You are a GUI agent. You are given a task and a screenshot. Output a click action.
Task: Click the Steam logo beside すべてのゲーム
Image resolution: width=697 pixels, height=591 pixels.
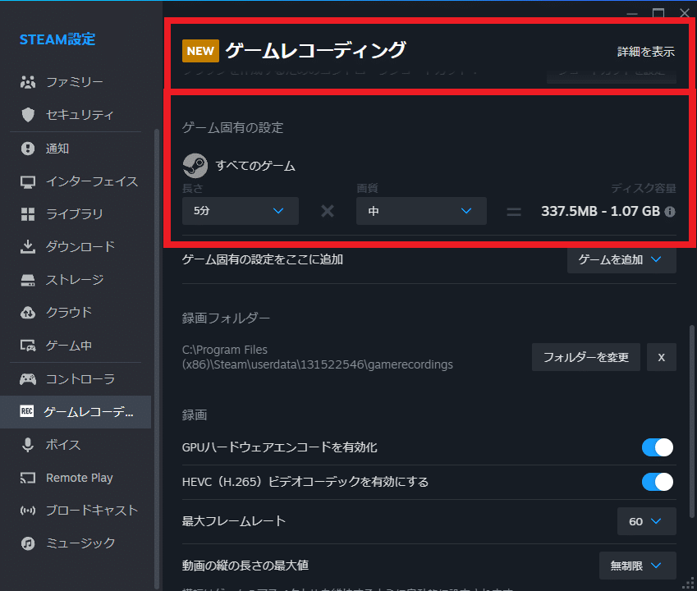point(195,166)
